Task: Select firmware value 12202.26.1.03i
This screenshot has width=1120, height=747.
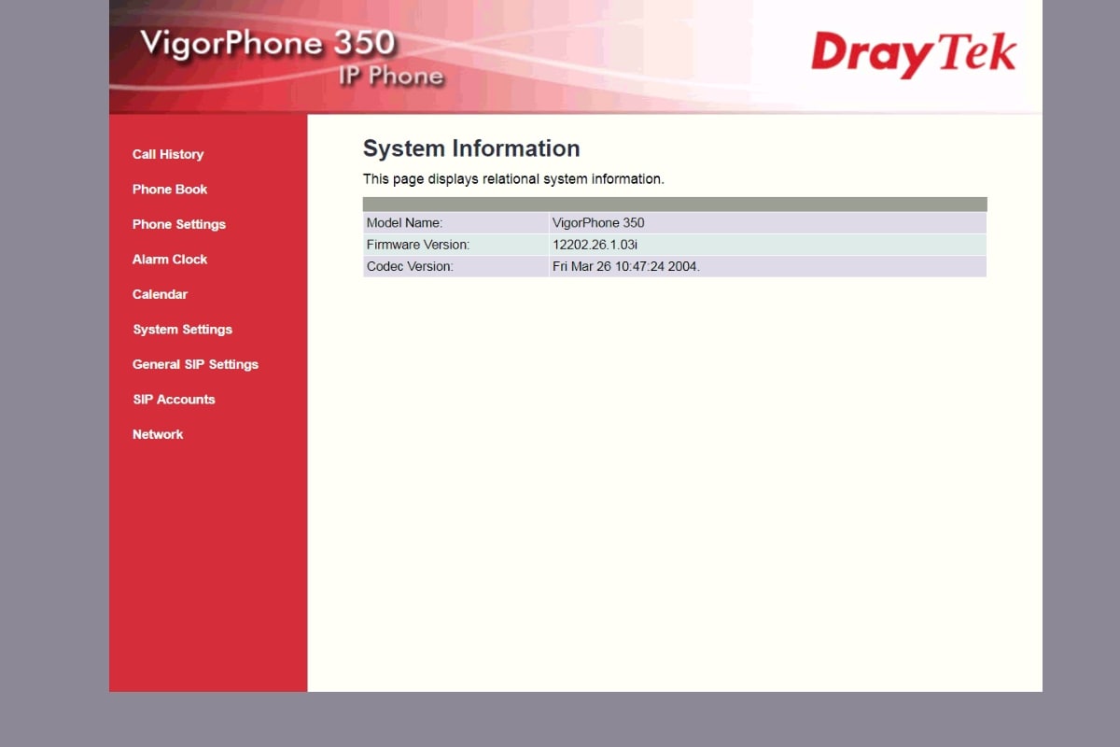Action: click(x=595, y=245)
